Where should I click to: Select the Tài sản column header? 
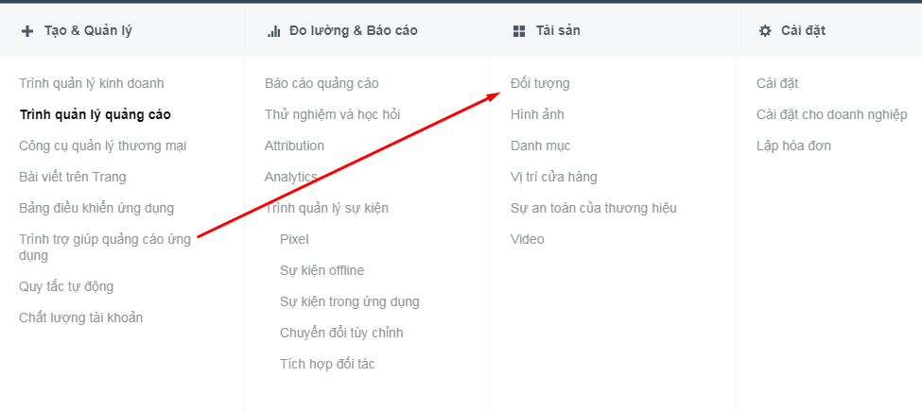558,30
